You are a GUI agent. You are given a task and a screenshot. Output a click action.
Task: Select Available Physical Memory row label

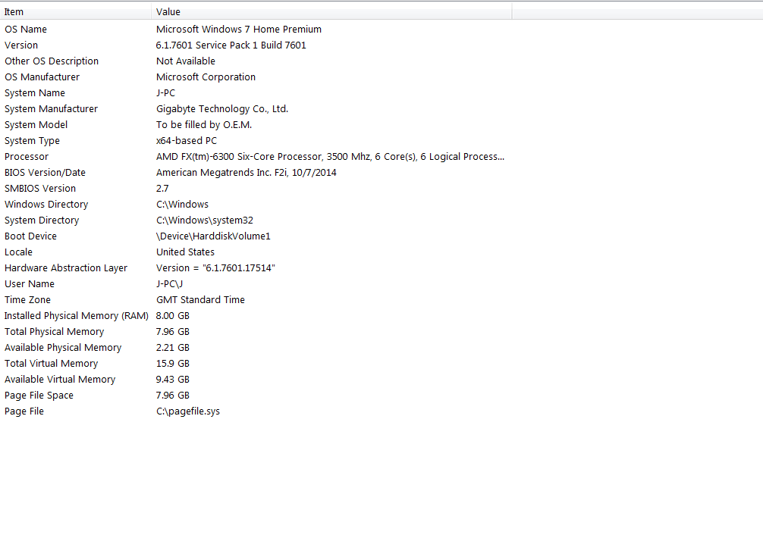[x=63, y=348]
